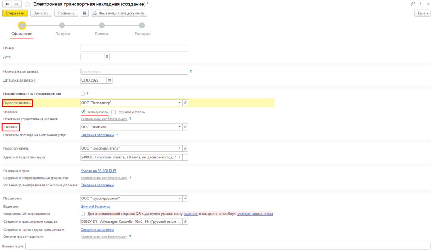Expand the Грузополучатель dropdown list
Viewport: 434px width, 251px height.
(180, 148)
